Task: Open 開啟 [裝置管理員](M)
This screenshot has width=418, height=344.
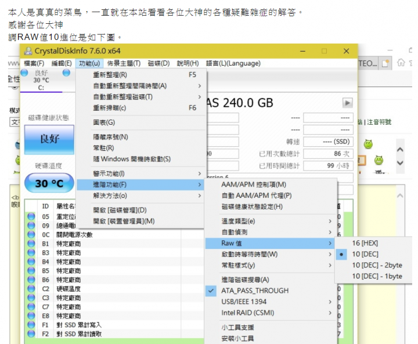Action: (x=141, y=221)
